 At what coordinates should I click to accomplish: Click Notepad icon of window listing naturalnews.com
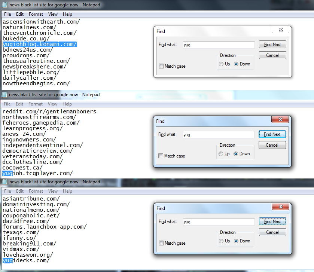[4, 5]
